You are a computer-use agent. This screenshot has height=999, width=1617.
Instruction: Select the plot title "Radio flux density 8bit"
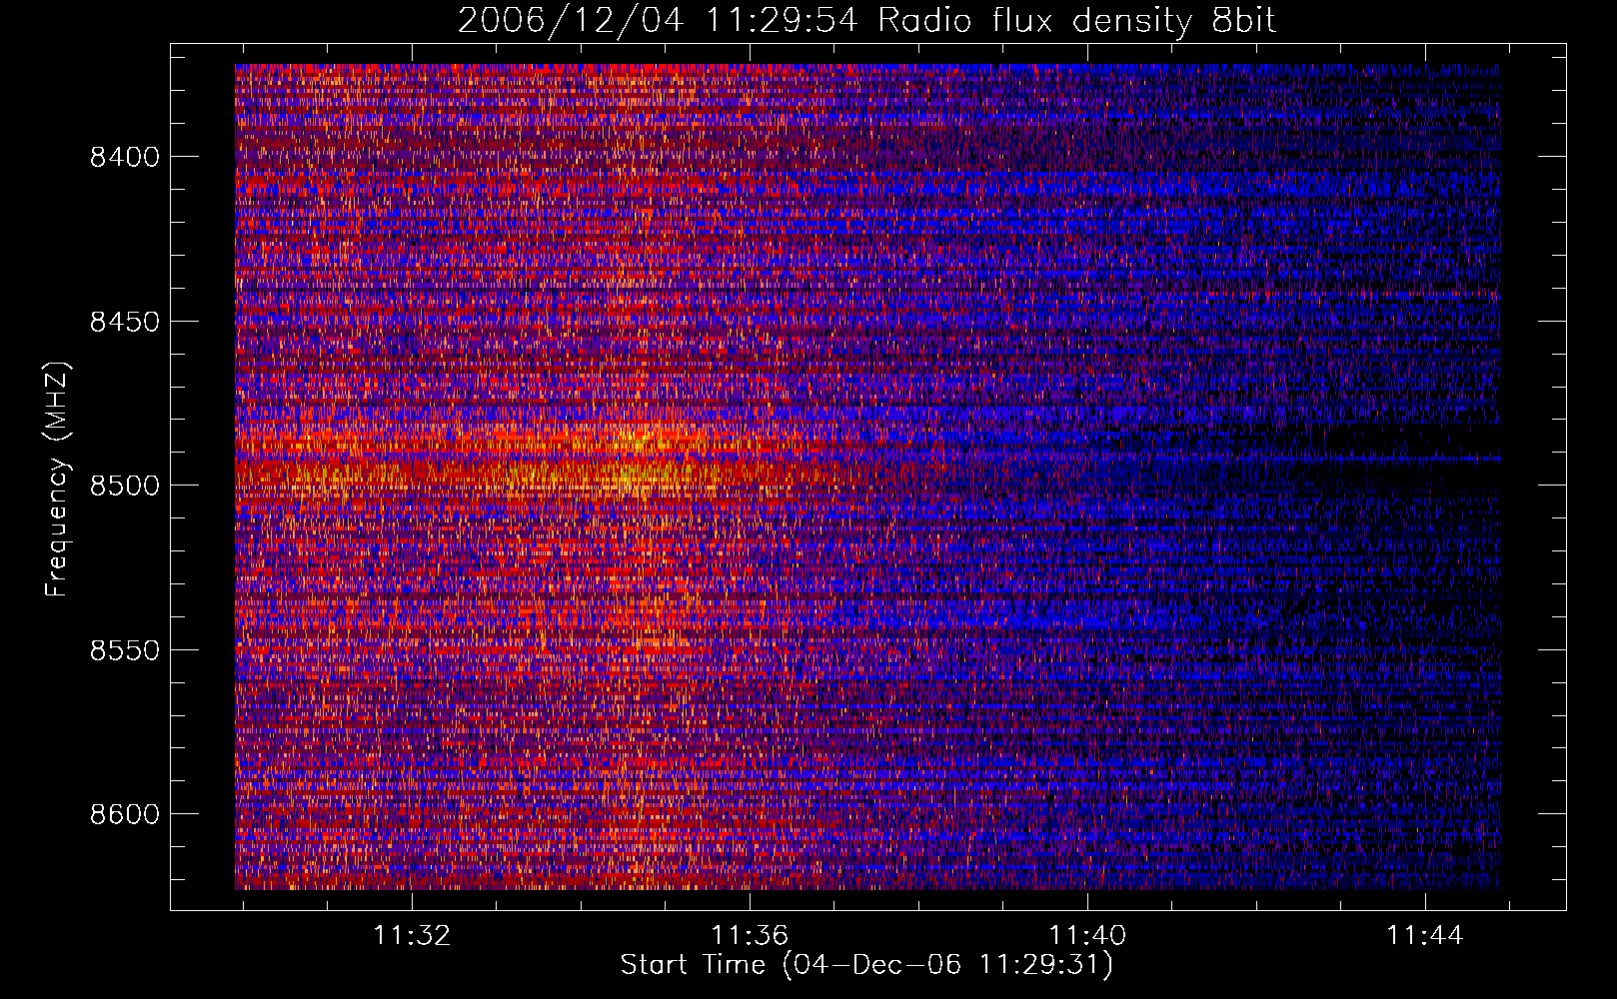click(1076, 20)
